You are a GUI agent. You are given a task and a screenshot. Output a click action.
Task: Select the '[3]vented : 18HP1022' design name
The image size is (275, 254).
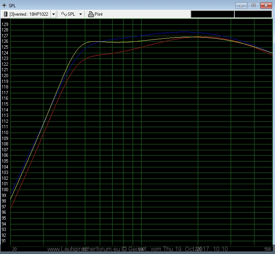coord(29,14)
